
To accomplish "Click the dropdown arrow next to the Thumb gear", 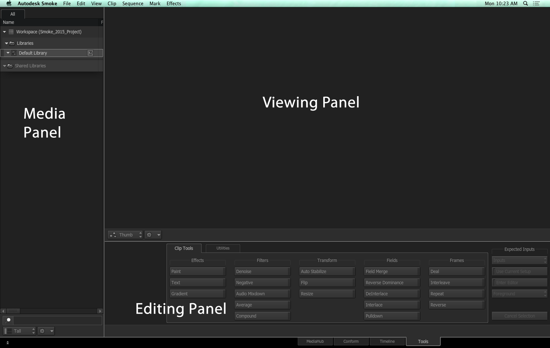I will point(159,235).
